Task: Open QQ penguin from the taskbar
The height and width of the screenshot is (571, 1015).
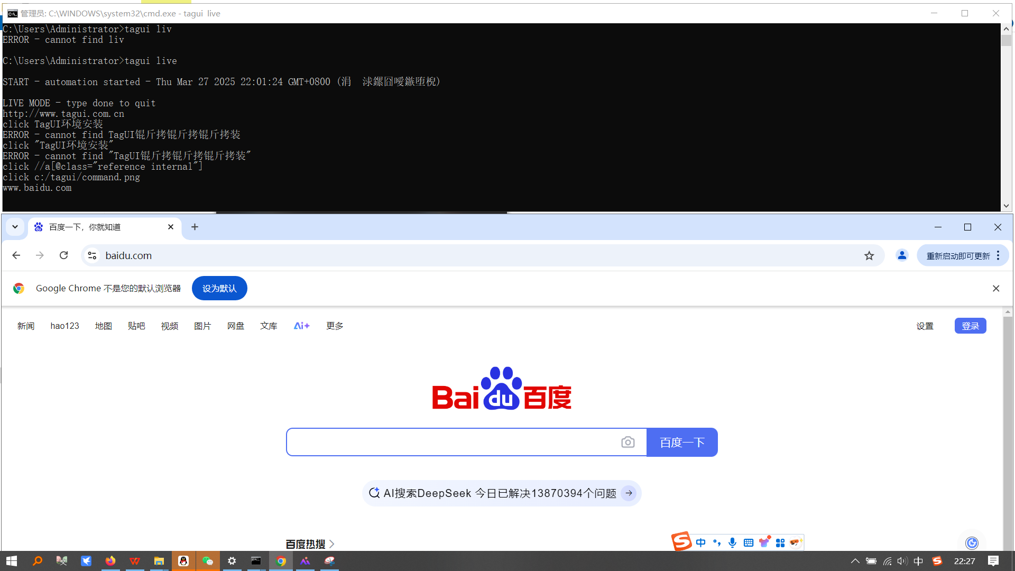Action: point(183,561)
